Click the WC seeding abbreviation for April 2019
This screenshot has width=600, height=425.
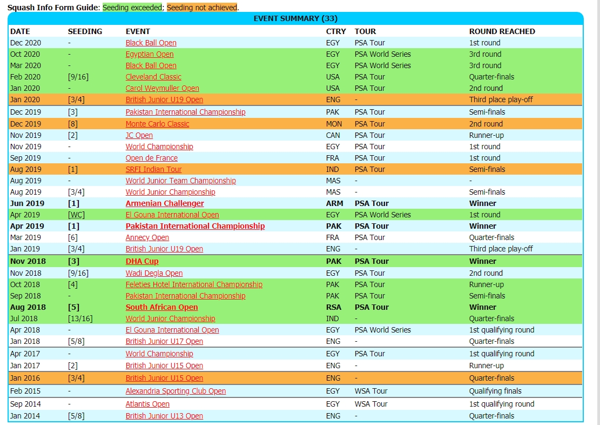[x=76, y=215]
